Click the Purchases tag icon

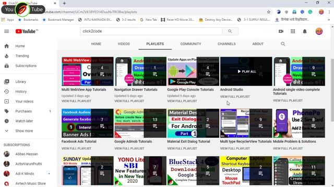(x=7, y=111)
